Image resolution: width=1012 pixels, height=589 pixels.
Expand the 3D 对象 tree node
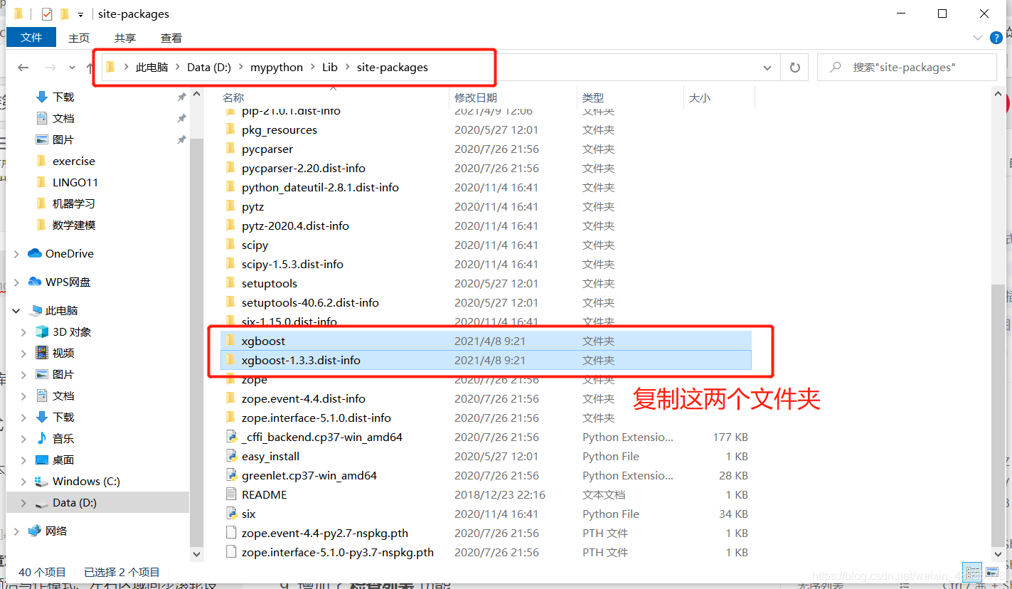[23, 332]
